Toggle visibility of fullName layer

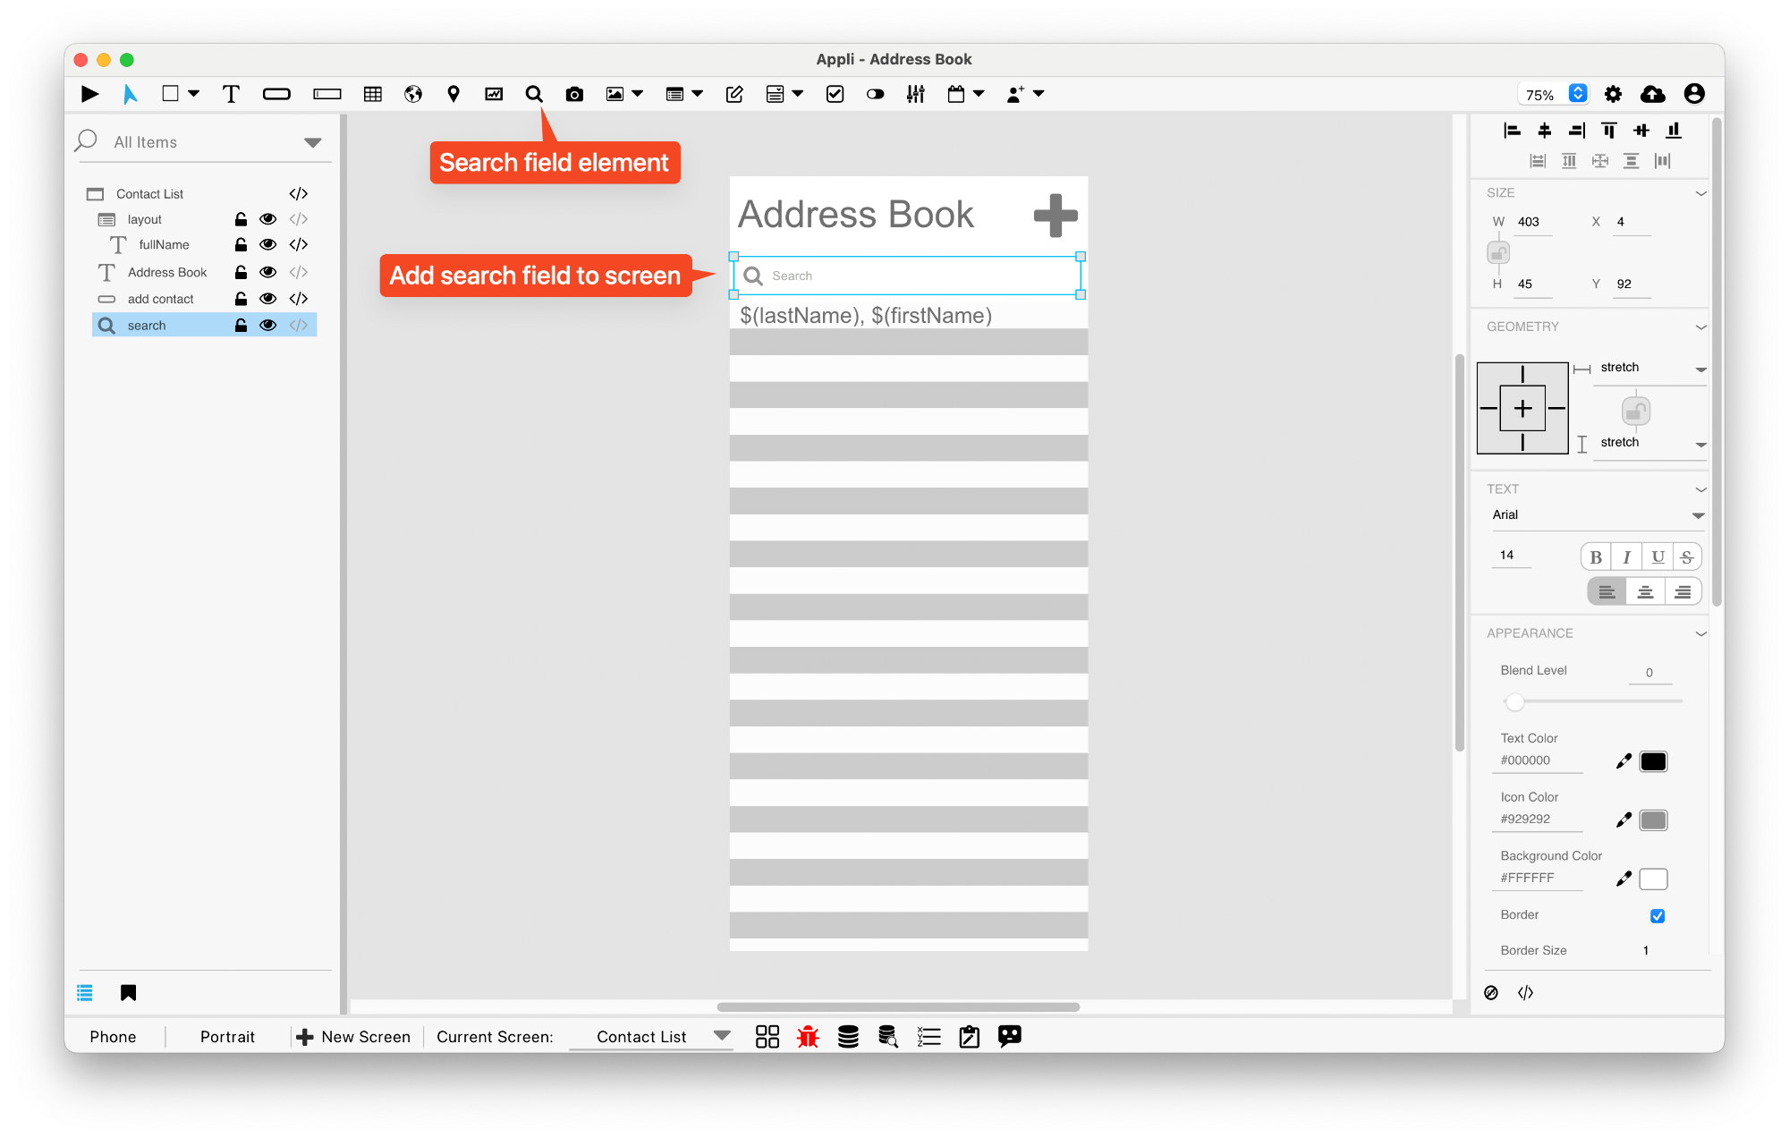[267, 245]
